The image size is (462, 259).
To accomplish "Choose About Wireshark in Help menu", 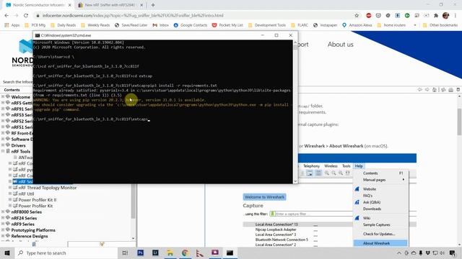I will tap(380, 243).
